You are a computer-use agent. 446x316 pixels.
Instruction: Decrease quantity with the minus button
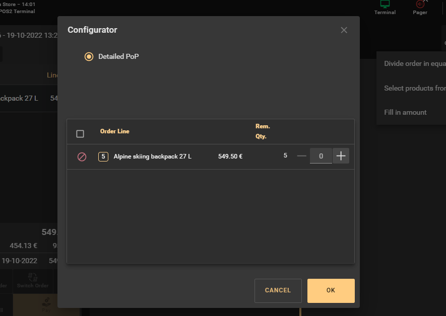[301, 156]
